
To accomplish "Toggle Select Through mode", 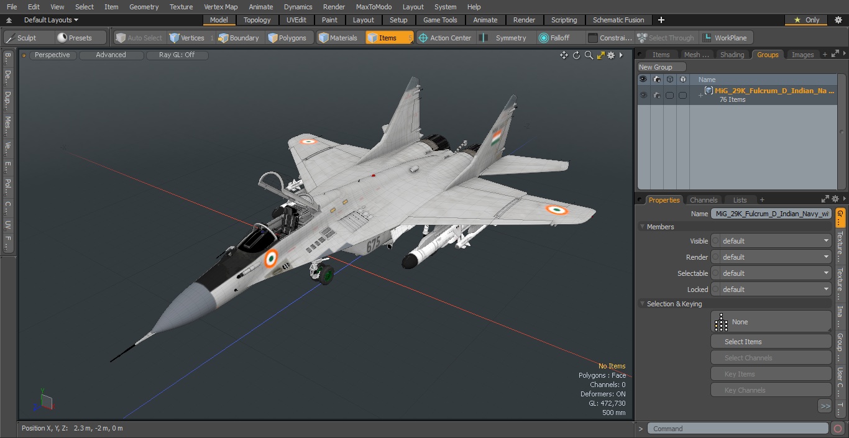I will tap(666, 38).
